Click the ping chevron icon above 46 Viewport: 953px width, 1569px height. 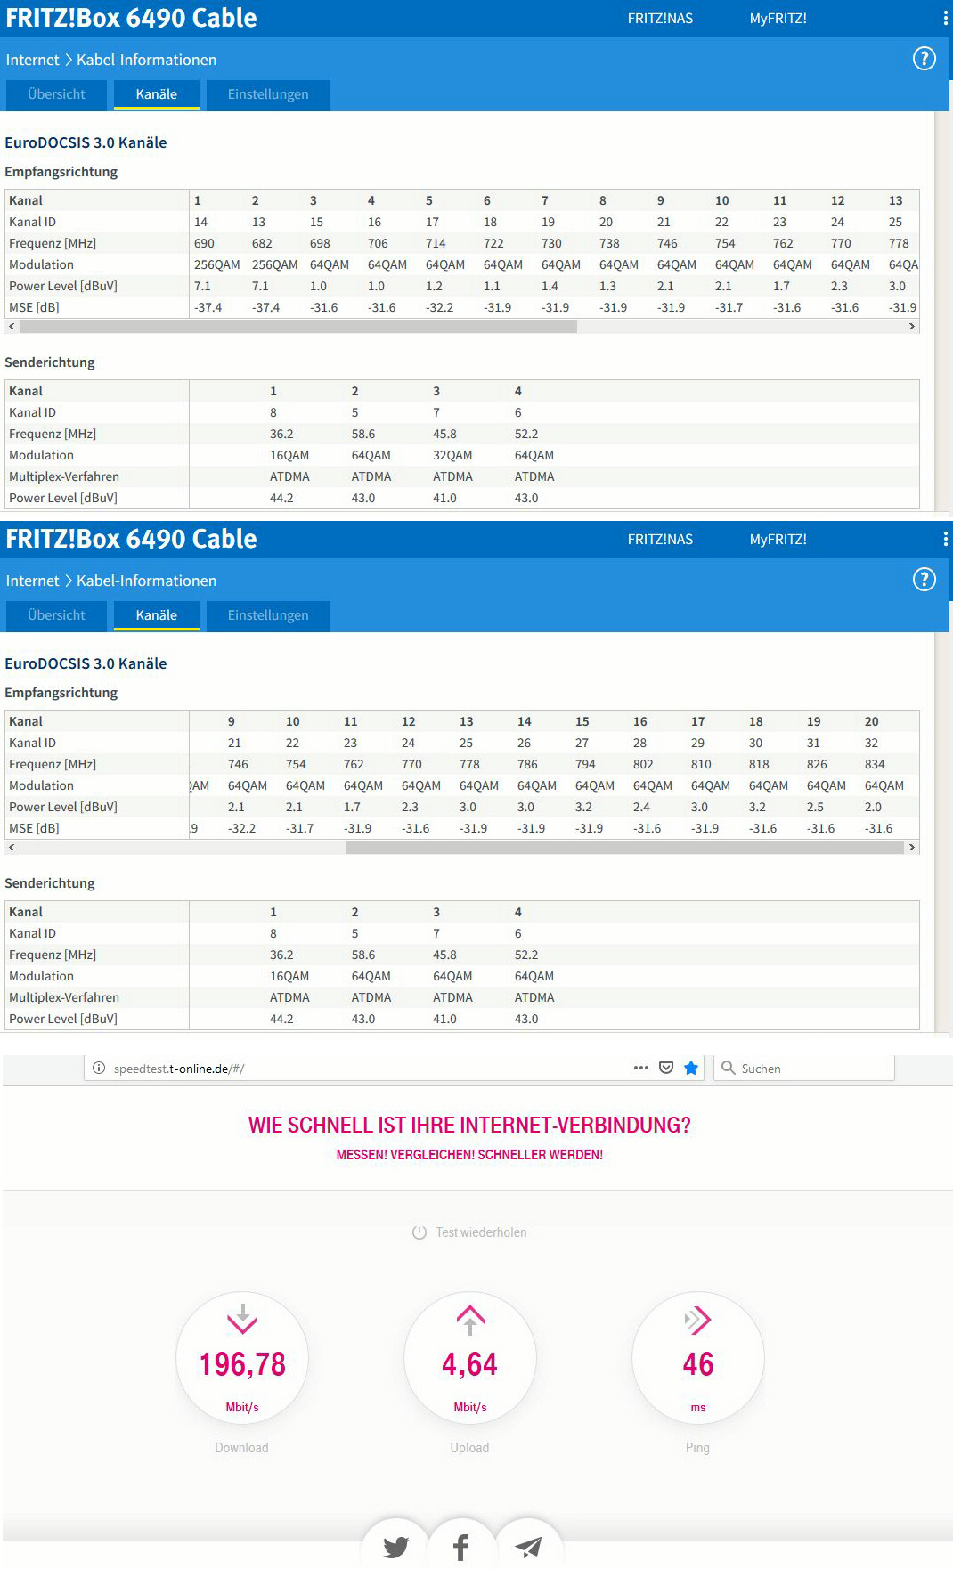[697, 1320]
